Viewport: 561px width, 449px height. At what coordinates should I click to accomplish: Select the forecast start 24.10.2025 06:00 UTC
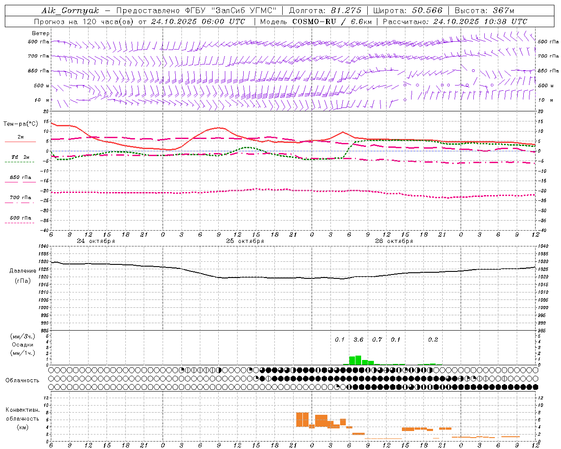[198, 21]
